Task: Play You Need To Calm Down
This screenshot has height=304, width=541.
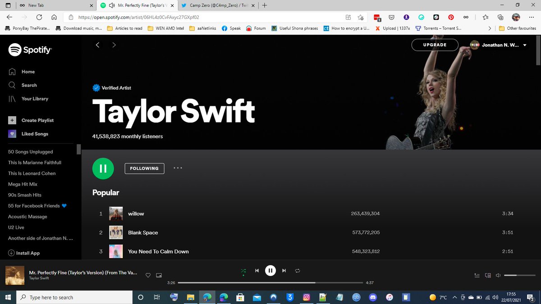Action: click(x=158, y=251)
